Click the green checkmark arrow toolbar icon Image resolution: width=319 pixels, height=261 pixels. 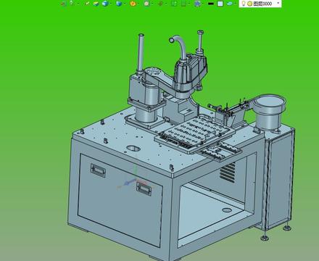88,4
